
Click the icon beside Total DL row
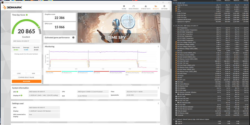point(176,121)
